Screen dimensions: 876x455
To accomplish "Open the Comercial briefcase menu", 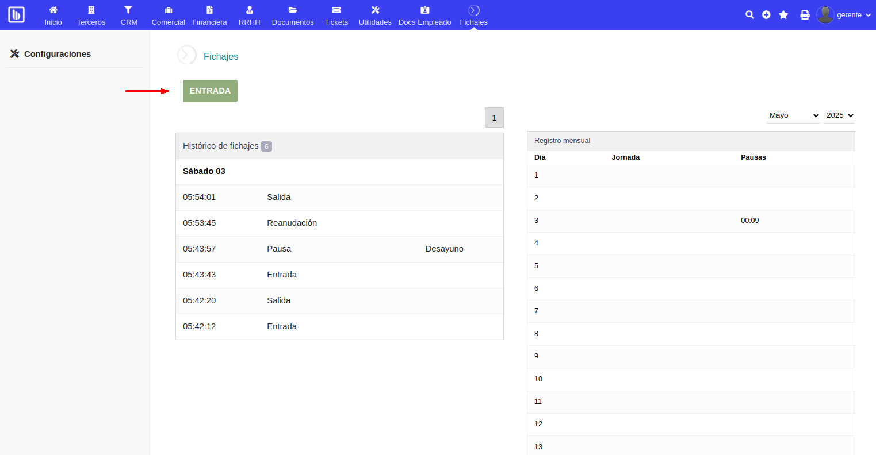I will 168,16.
